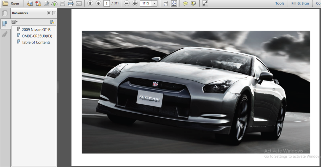Add a sticky note comment
This screenshot has height=167, width=321.
[186, 4]
